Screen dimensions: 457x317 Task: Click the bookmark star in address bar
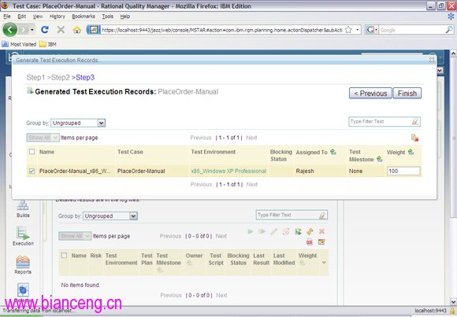tap(348, 30)
